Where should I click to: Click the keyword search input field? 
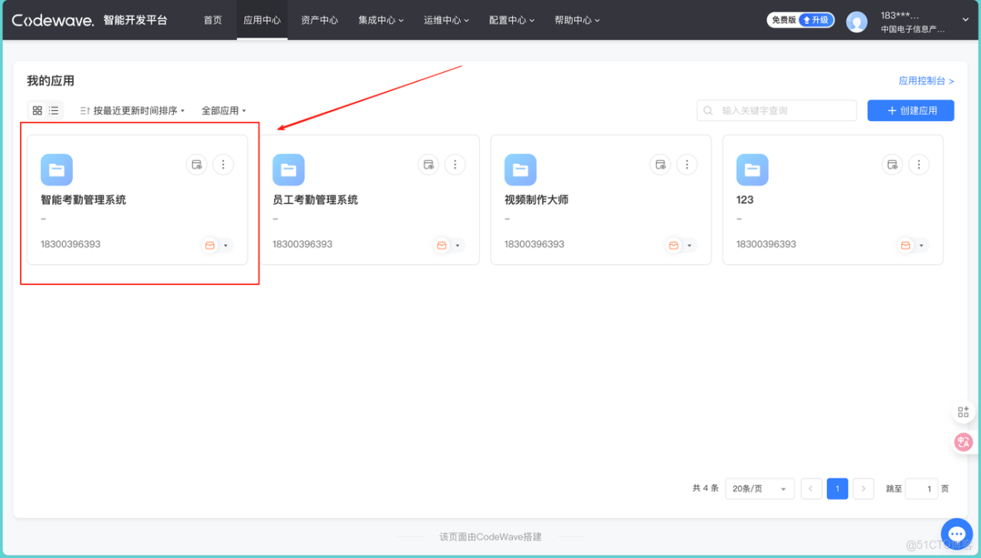click(776, 110)
